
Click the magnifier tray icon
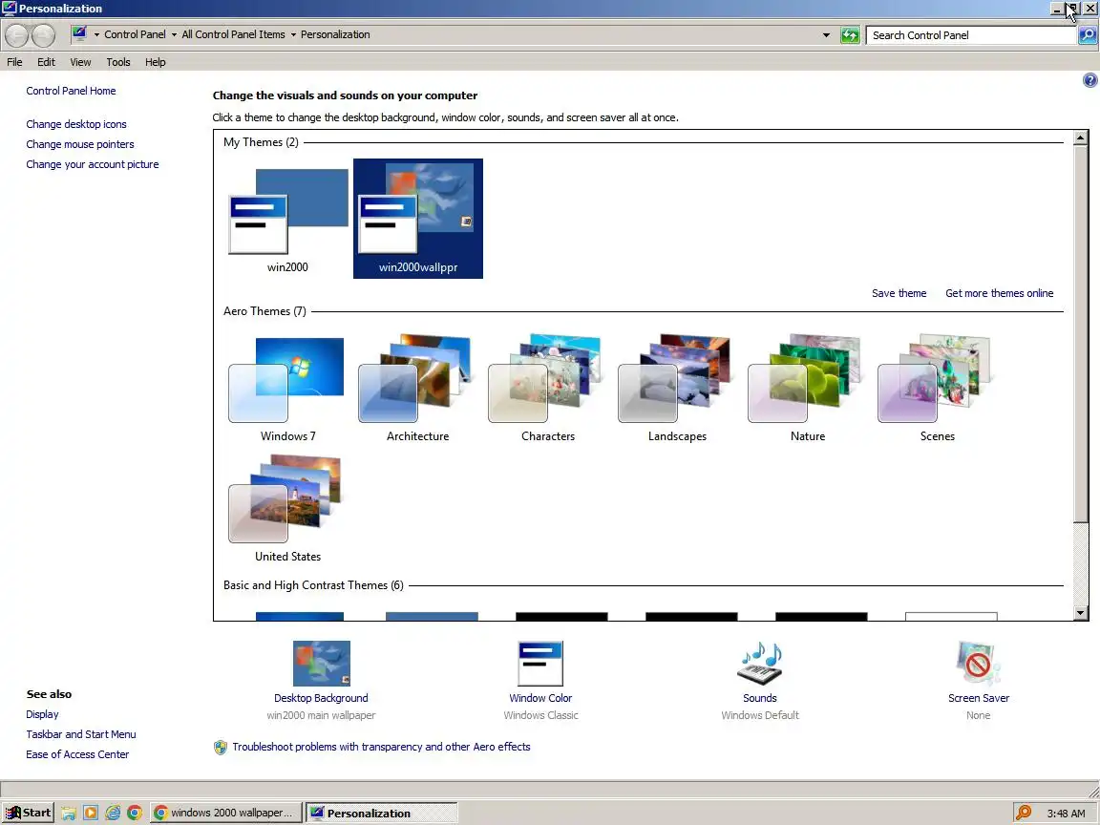[1025, 814]
